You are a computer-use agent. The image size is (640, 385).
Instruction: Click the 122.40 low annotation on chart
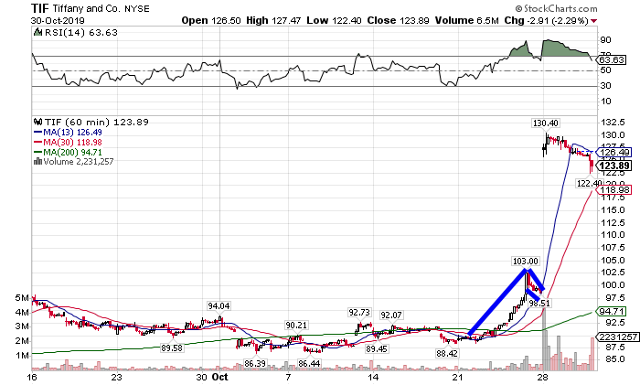tap(589, 183)
